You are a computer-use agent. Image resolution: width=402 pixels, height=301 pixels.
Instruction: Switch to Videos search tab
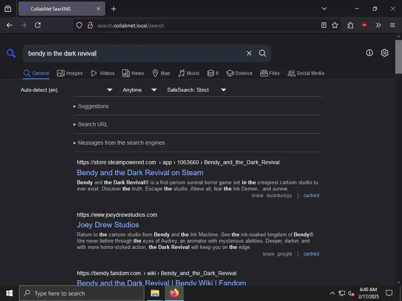coord(102,73)
